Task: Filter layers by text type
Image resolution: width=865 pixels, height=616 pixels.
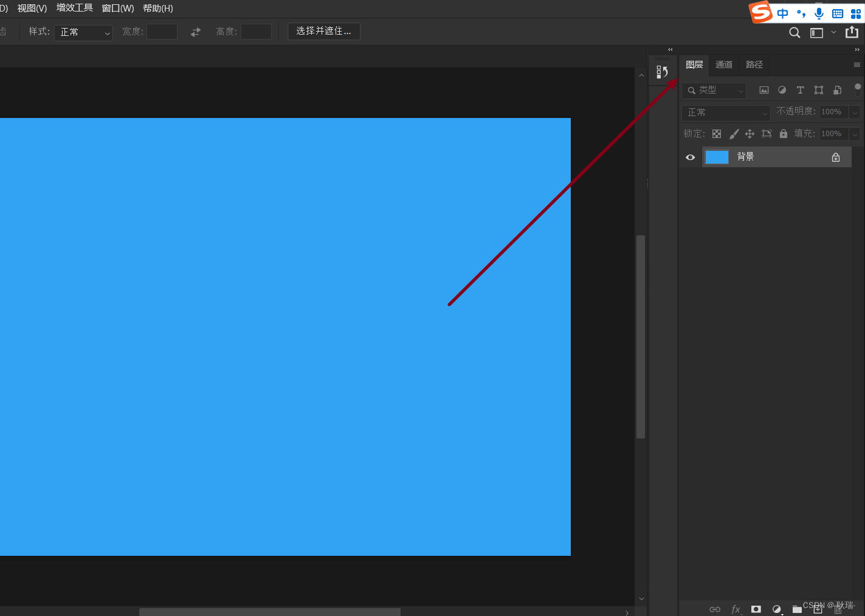Action: pos(801,90)
